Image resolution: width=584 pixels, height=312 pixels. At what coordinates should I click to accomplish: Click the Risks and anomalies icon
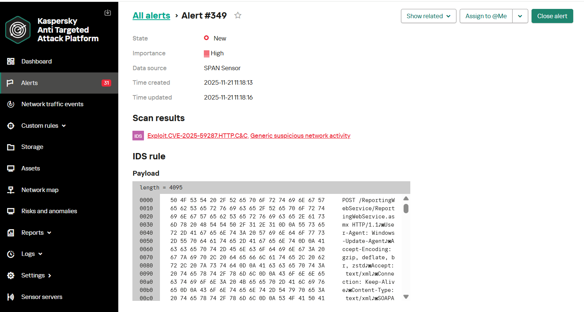click(x=11, y=211)
